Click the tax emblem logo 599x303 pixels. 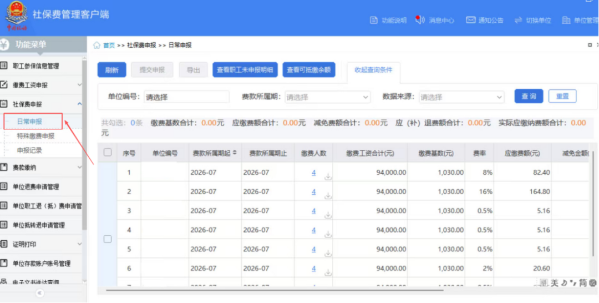[16, 16]
